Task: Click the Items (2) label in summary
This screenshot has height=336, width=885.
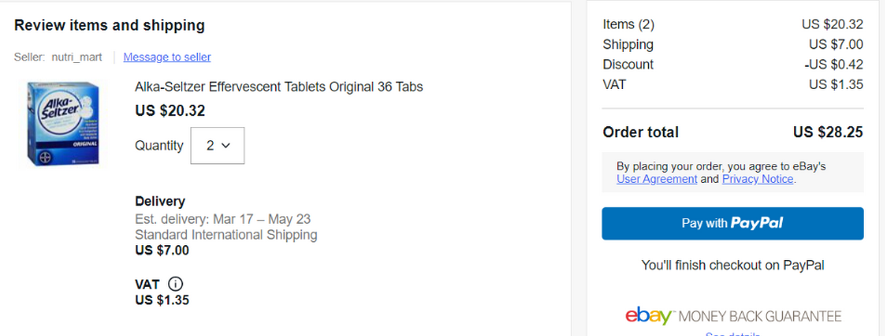Action: [628, 25]
